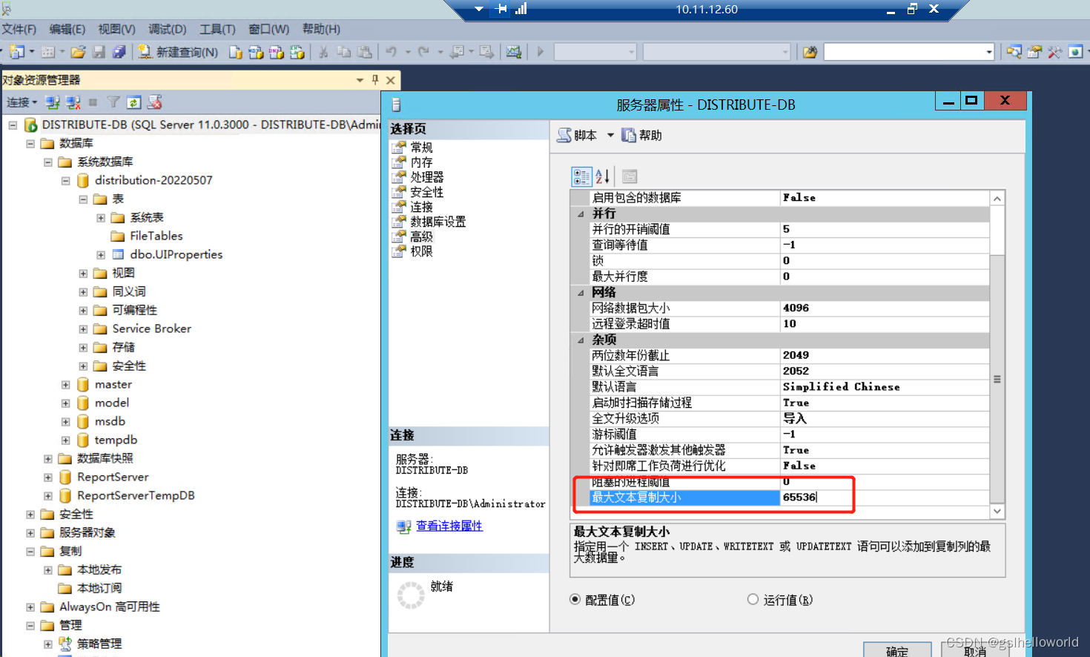Open the 视图(V) menu
The width and height of the screenshot is (1090, 657).
[x=116, y=29]
